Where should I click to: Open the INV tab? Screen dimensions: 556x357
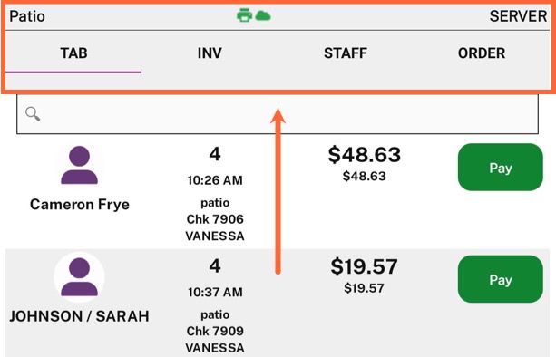tap(210, 53)
